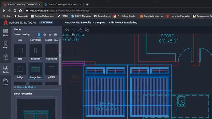Click the browser Home button
The height and width of the screenshot is (119, 212).
click(20, 10)
